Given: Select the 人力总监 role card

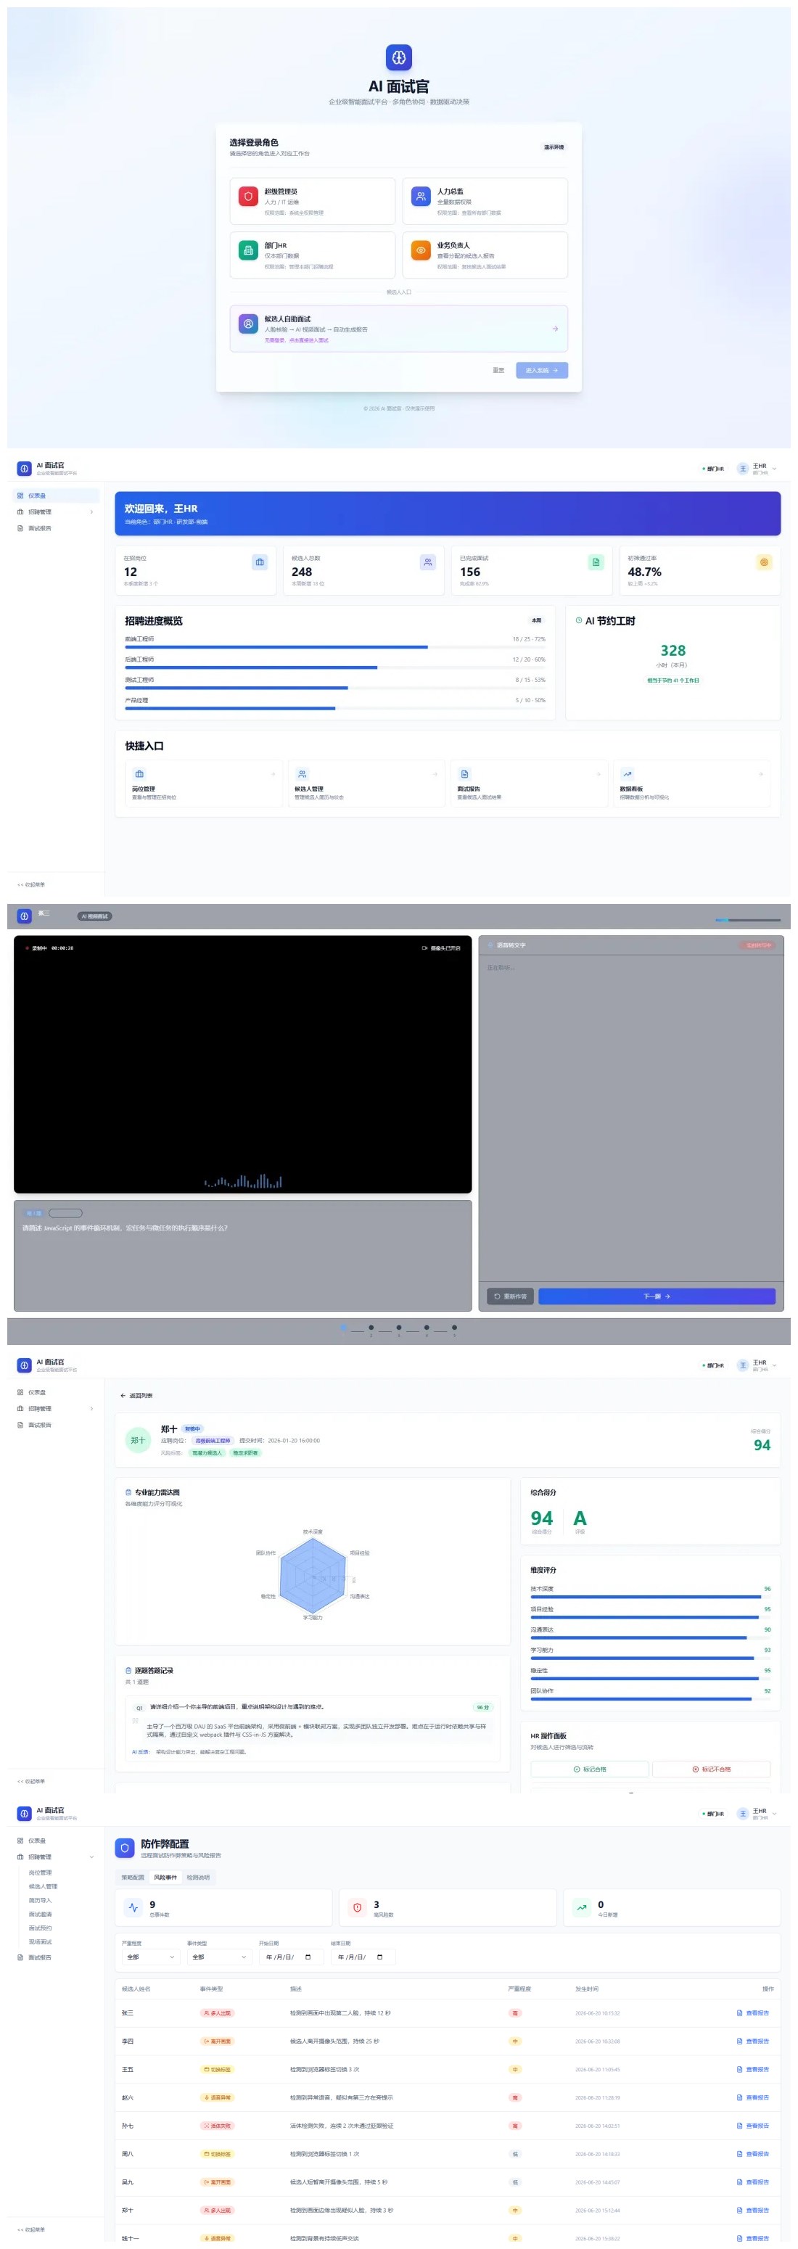Looking at the screenshot, I should tap(485, 201).
